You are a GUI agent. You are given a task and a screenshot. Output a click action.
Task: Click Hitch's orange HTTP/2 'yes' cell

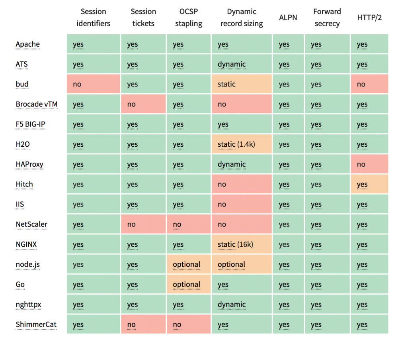[x=362, y=185]
